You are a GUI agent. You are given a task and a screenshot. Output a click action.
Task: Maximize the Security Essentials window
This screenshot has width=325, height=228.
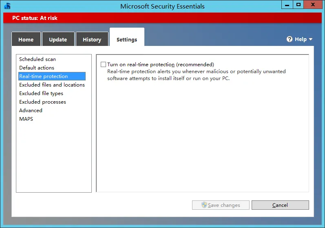pos(298,4)
